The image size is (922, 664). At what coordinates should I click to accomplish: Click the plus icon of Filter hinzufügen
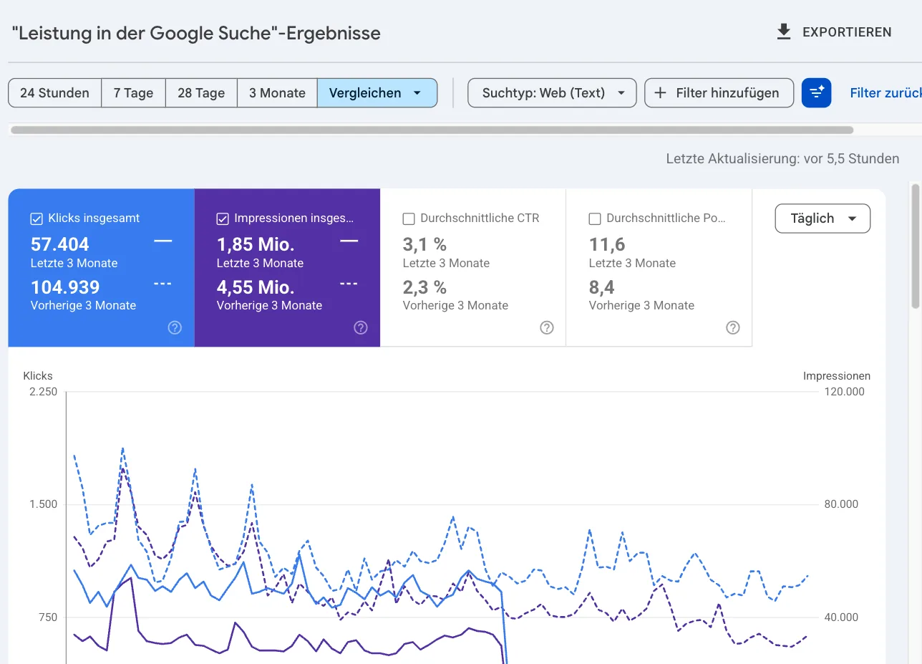coord(661,93)
